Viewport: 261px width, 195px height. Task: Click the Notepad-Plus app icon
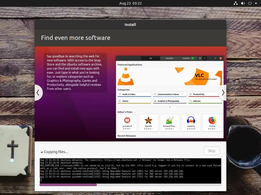169,120
